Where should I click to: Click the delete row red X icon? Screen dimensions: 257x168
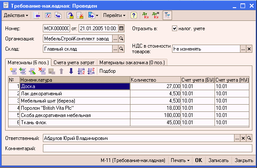click(x=42, y=71)
